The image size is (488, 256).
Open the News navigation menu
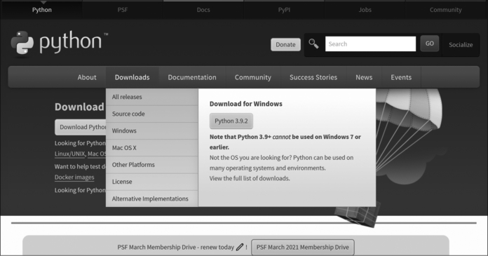click(364, 77)
